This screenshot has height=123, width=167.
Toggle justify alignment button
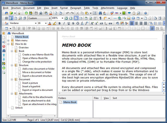pos(146,23)
